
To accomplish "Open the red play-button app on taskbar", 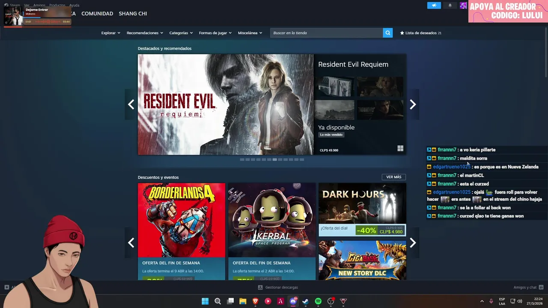I will click(x=268, y=301).
